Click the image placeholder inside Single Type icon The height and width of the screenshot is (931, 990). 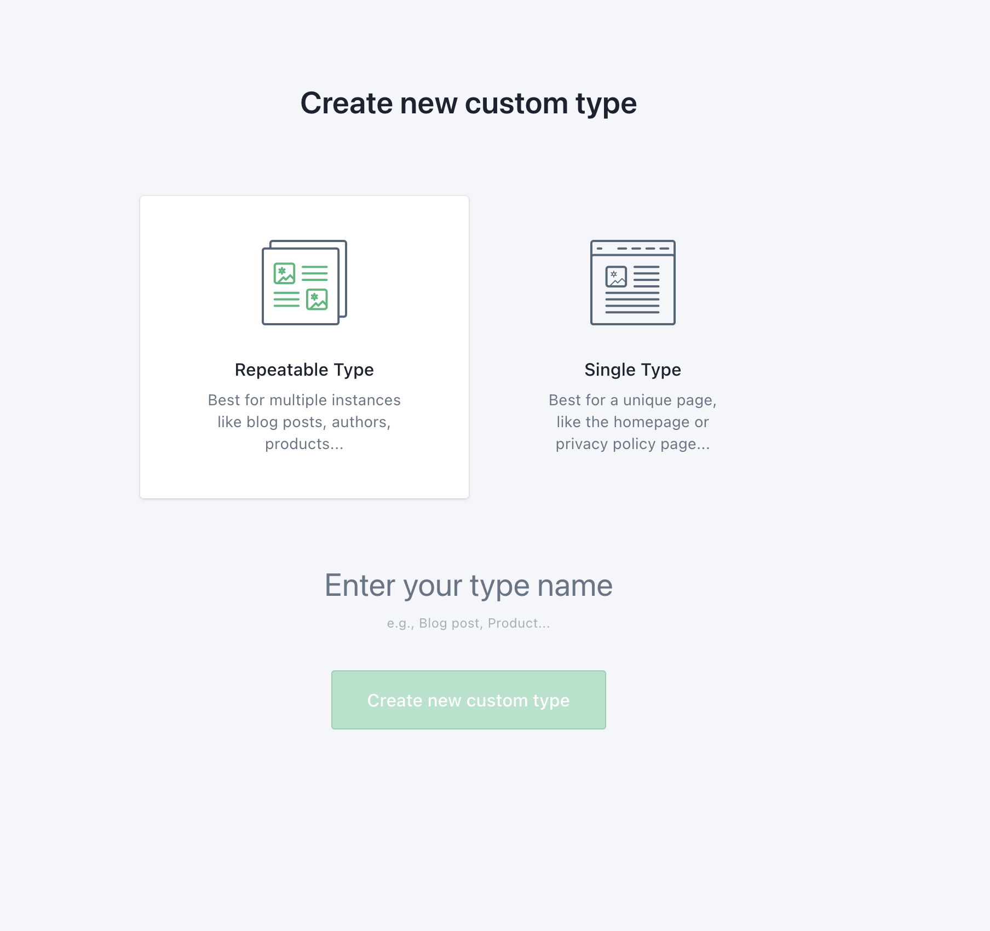[x=616, y=277]
